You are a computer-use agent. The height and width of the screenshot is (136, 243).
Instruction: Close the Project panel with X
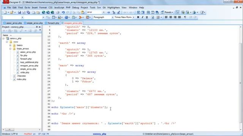(x=39, y=27)
